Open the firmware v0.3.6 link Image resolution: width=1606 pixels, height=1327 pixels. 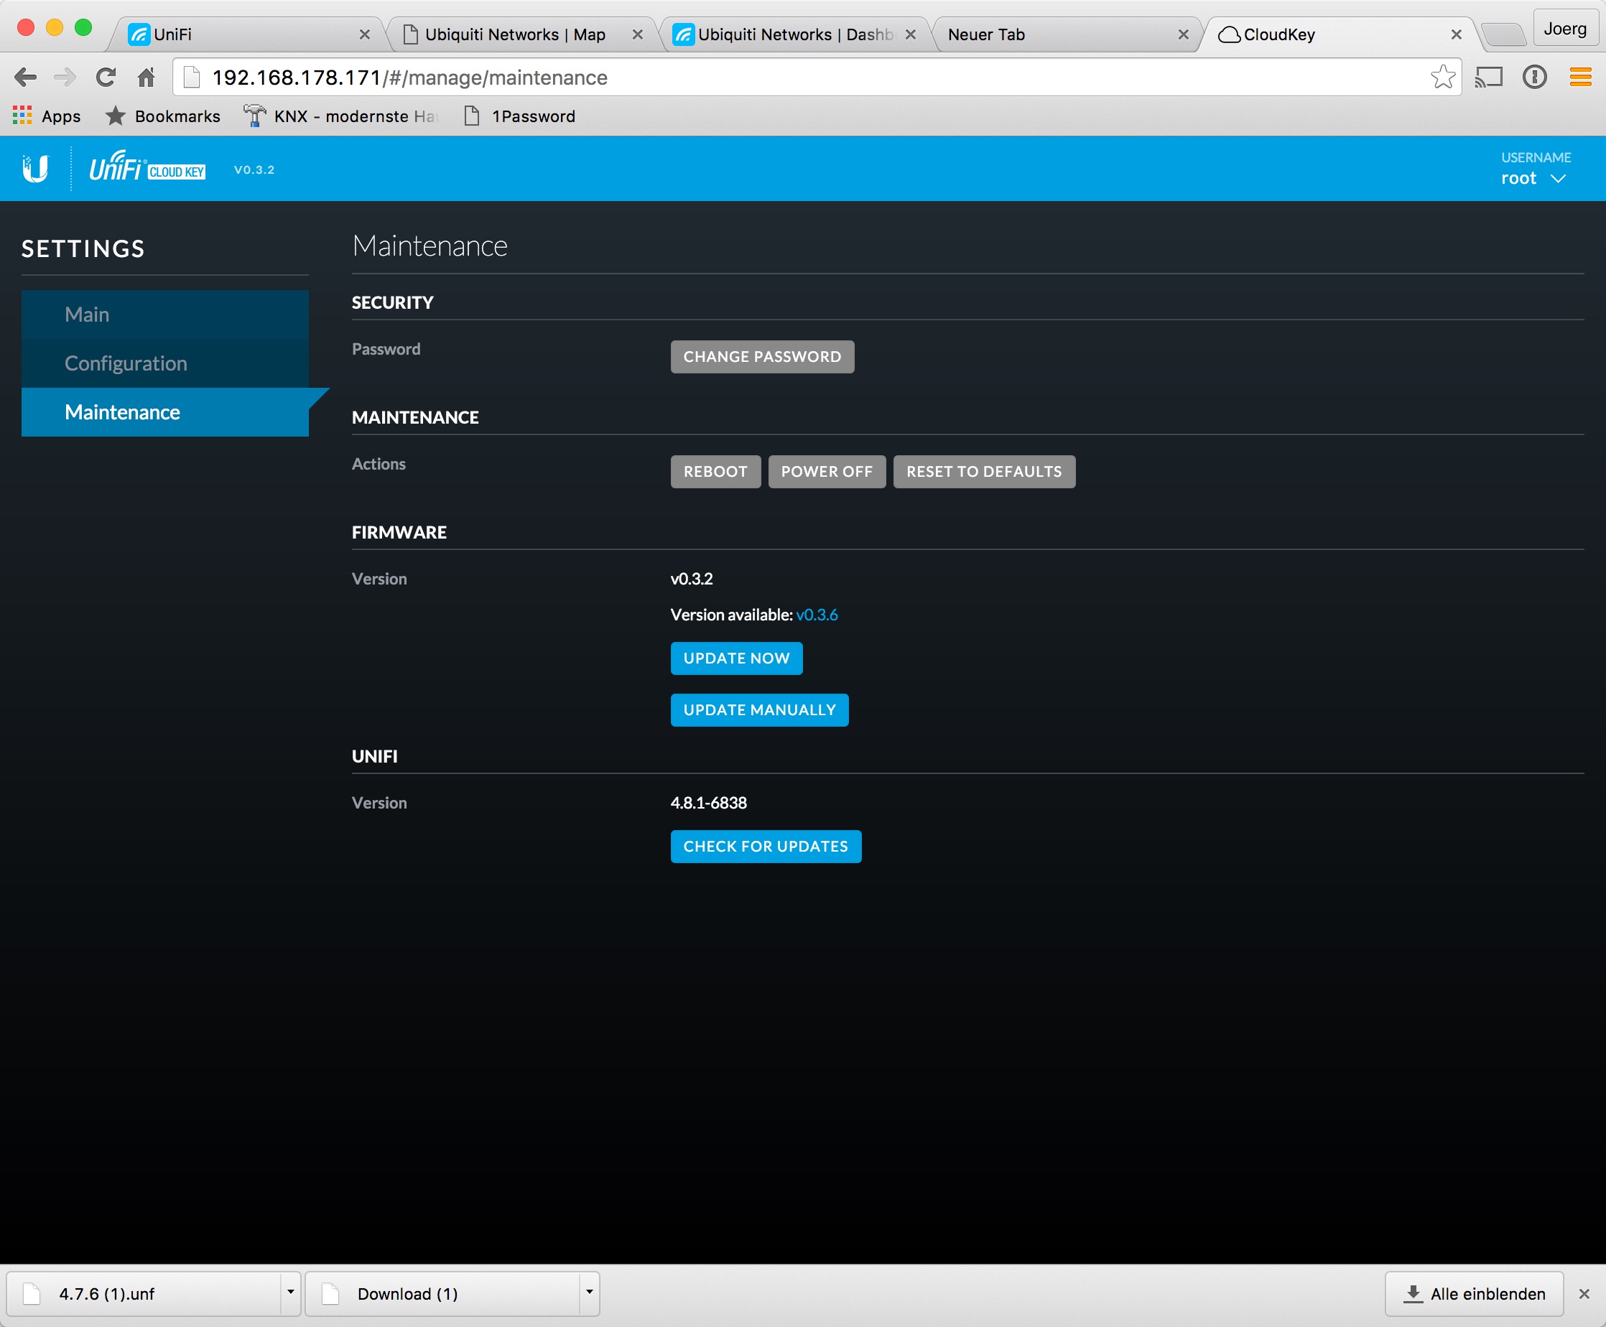click(x=816, y=614)
